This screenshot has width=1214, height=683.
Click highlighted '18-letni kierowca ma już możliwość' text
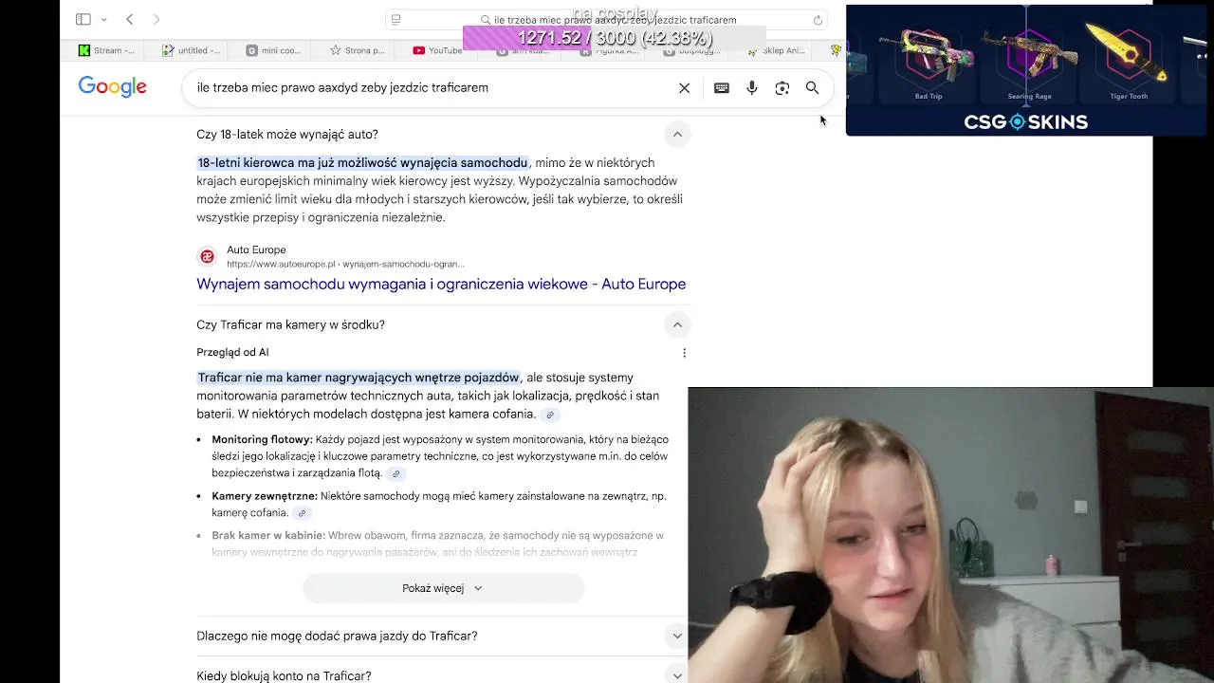coord(362,163)
